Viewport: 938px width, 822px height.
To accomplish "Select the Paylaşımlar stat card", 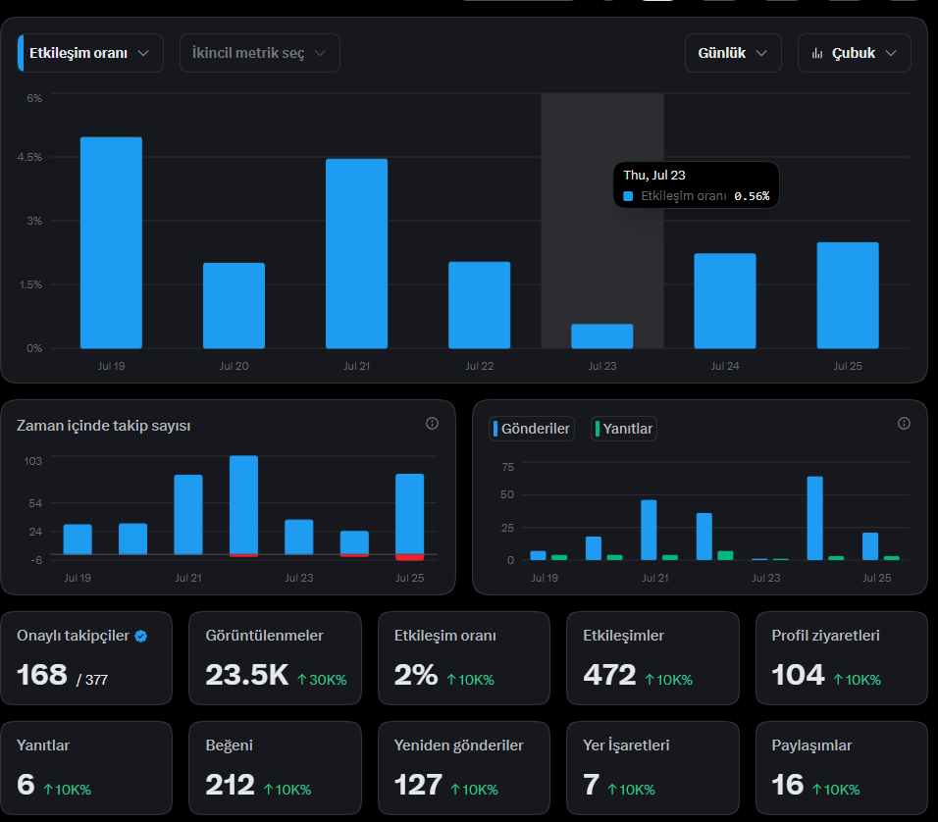I will click(842, 768).
